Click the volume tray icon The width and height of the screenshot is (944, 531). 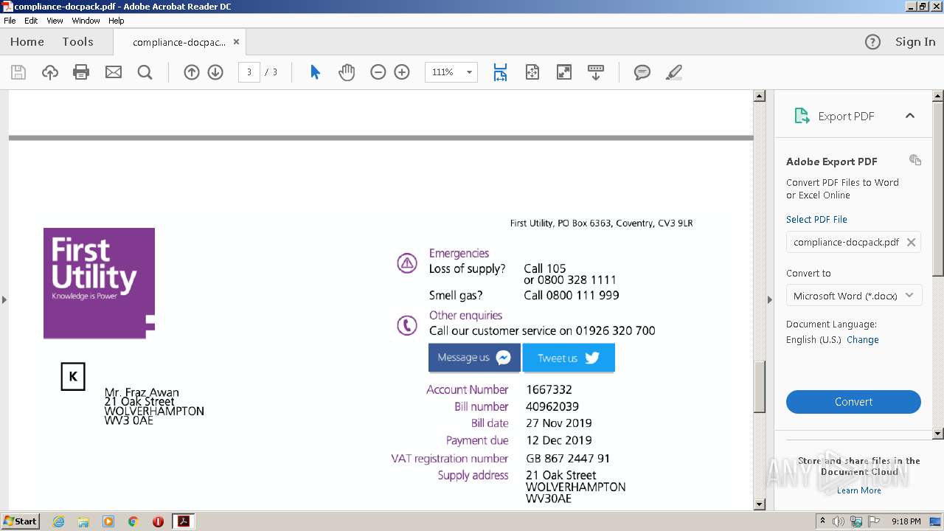click(x=839, y=521)
